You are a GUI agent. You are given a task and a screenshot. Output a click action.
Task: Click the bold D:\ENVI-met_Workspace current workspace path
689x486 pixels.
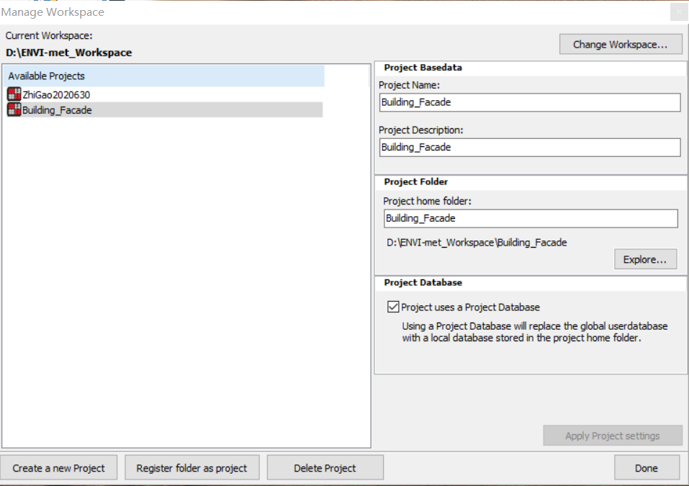tap(69, 53)
